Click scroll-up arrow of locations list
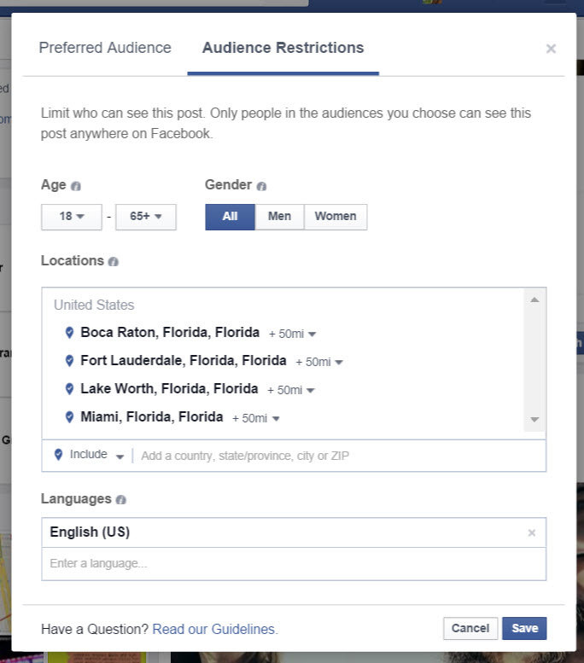This screenshot has width=584, height=663. (534, 300)
